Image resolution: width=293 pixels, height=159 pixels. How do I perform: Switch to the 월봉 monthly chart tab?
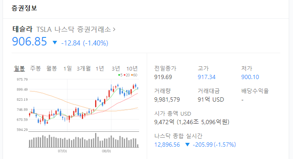click(52, 68)
